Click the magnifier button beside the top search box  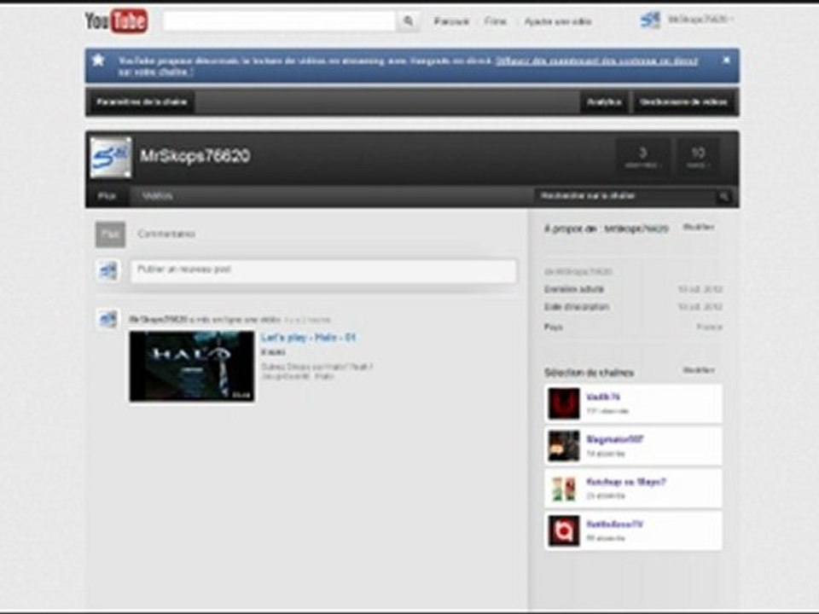[x=408, y=21]
